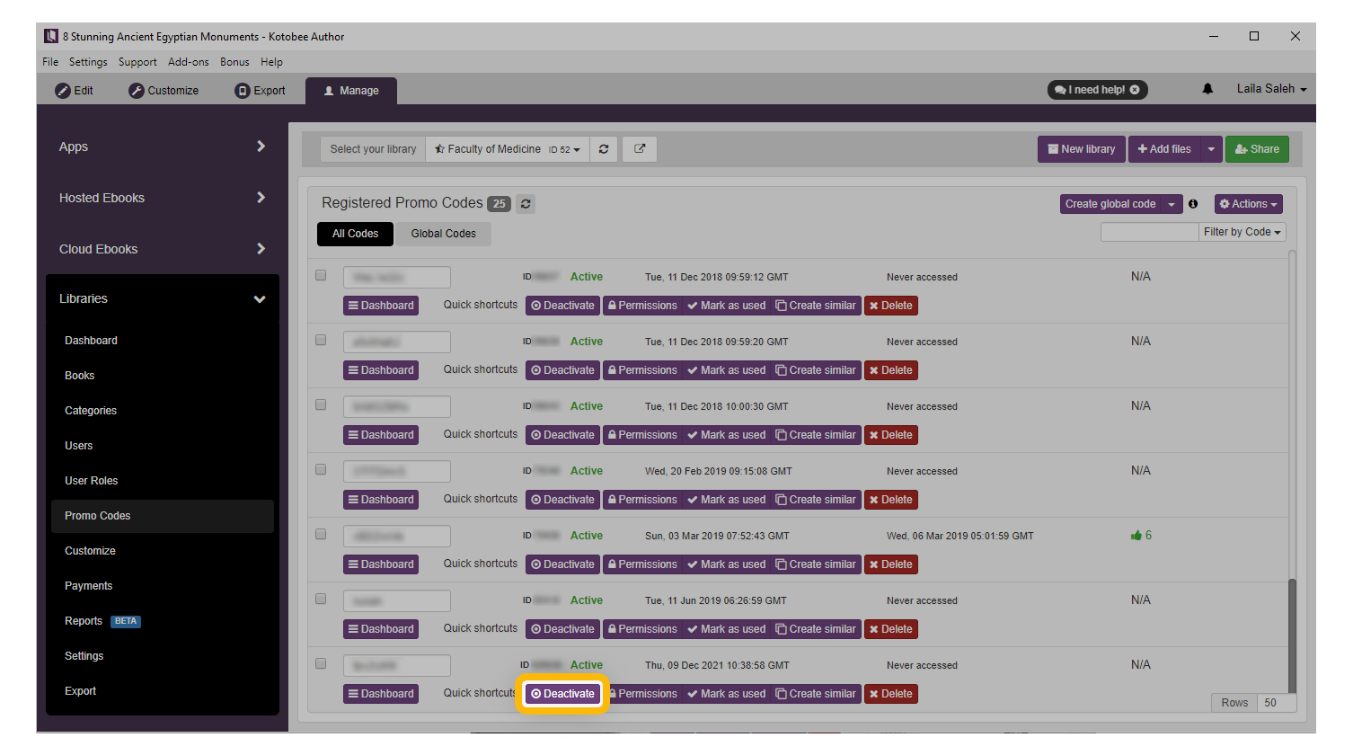Screen dimensions: 1353x755
Task: Check the box for the 11 Jun 2019 code
Action: coord(321,599)
